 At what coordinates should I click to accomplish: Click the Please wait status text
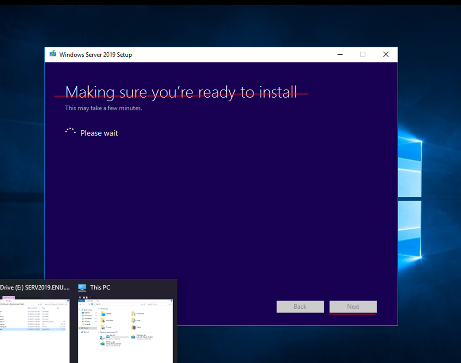coord(99,133)
